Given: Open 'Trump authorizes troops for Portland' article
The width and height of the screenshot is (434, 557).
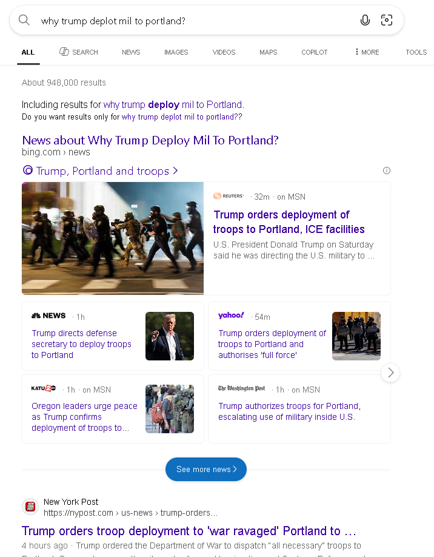Looking at the screenshot, I should (x=289, y=411).
